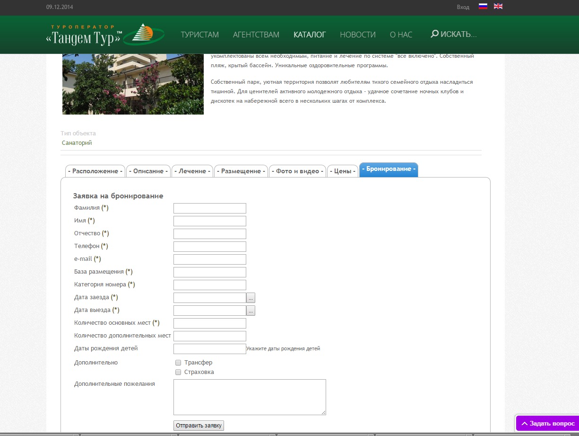Image resolution: width=579 pixels, height=436 pixels.
Task: Click the Russian flag language icon
Action: coord(483,7)
